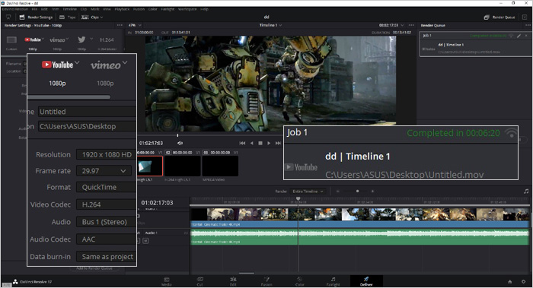Select the green audio clip in timeline
The width and height of the screenshot is (533, 288).
[x=359, y=237]
